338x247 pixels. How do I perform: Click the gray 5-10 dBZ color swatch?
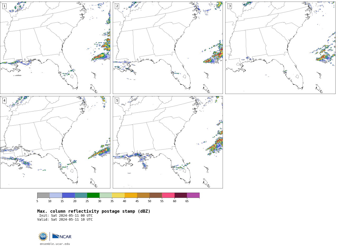coord(43,195)
